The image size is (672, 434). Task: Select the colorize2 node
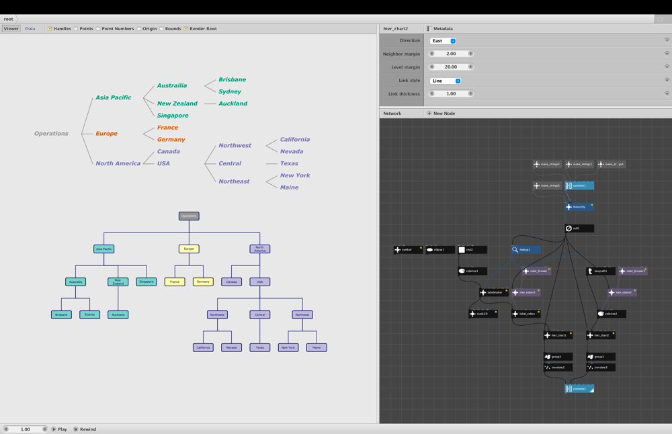click(612, 314)
